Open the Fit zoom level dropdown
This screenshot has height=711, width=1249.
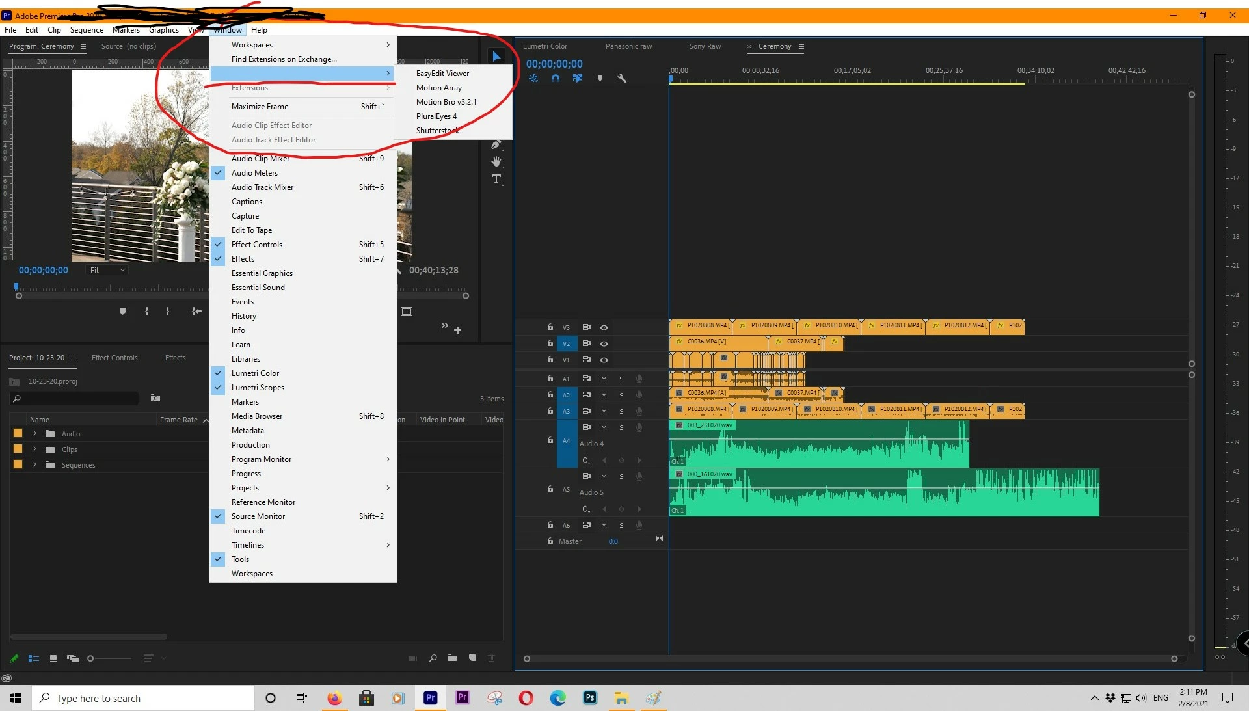point(107,270)
